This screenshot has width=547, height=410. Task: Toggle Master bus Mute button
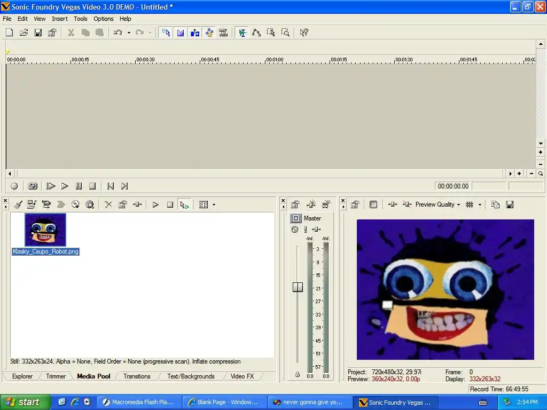295,230
